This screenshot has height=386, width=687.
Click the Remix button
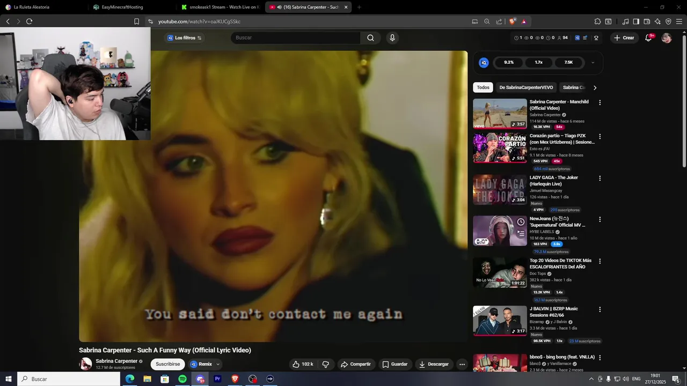201,364
